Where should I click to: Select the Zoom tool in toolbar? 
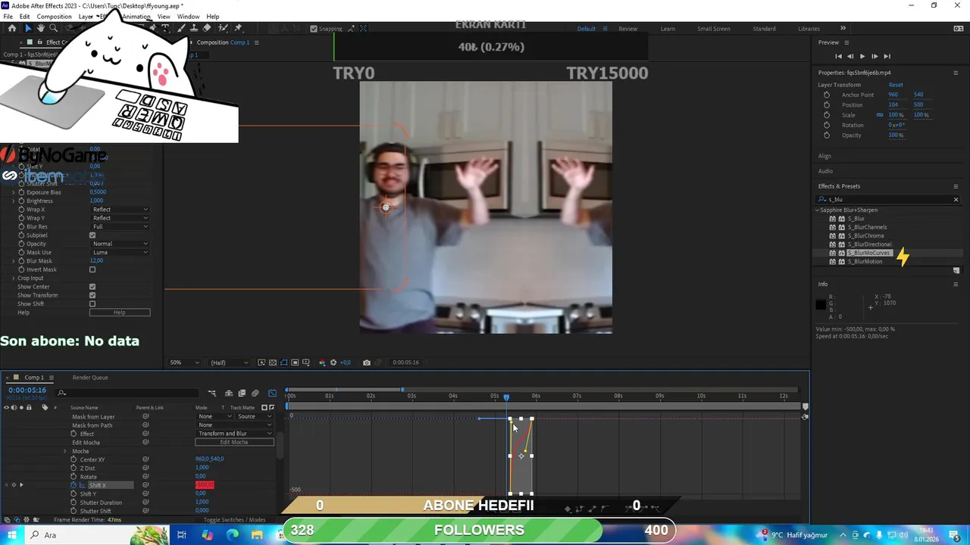click(53, 28)
